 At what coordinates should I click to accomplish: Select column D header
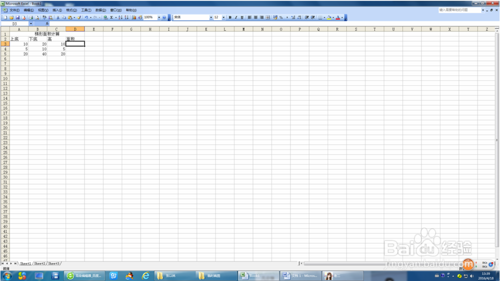click(75, 29)
